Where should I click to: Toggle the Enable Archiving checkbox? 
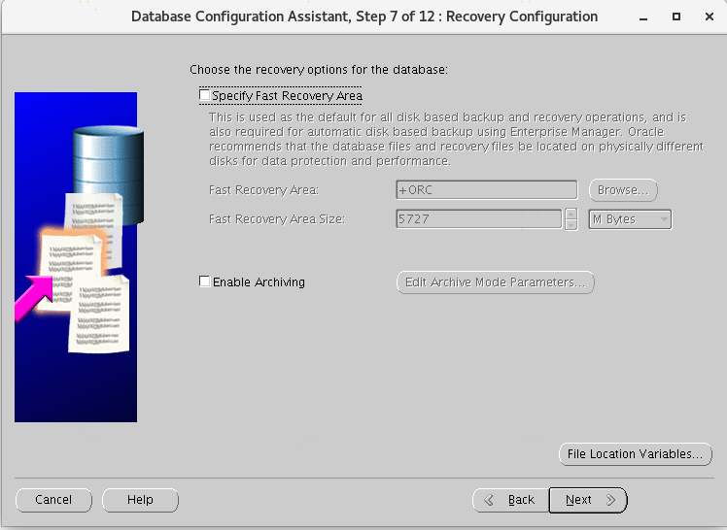coord(205,282)
